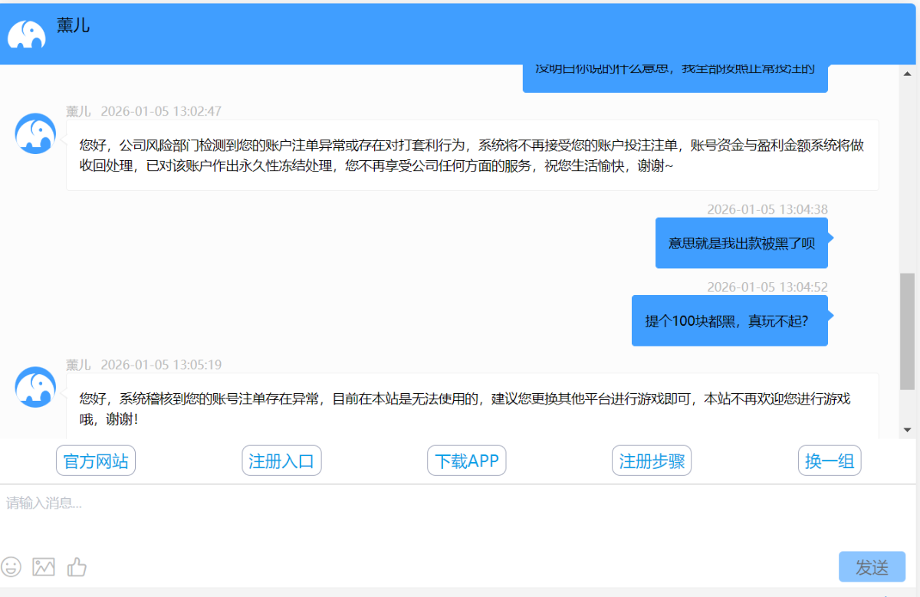Click the sent bubble 提个100块都黑
920x597 pixels.
(729, 322)
